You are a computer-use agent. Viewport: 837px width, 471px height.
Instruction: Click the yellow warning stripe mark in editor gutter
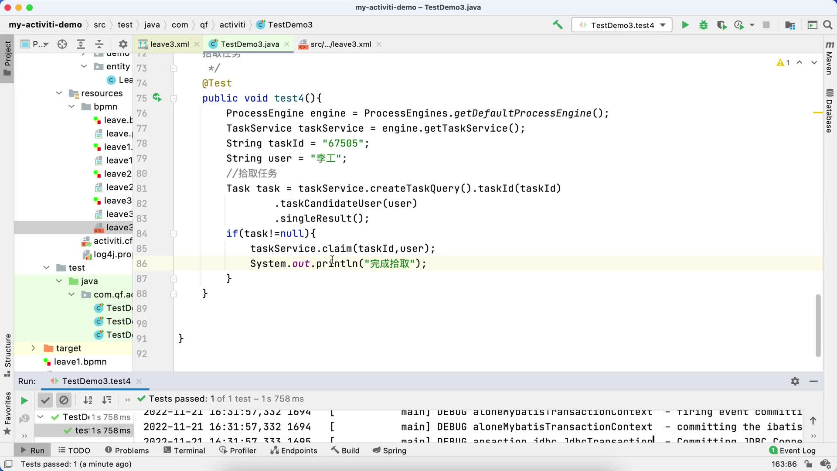coord(818,113)
